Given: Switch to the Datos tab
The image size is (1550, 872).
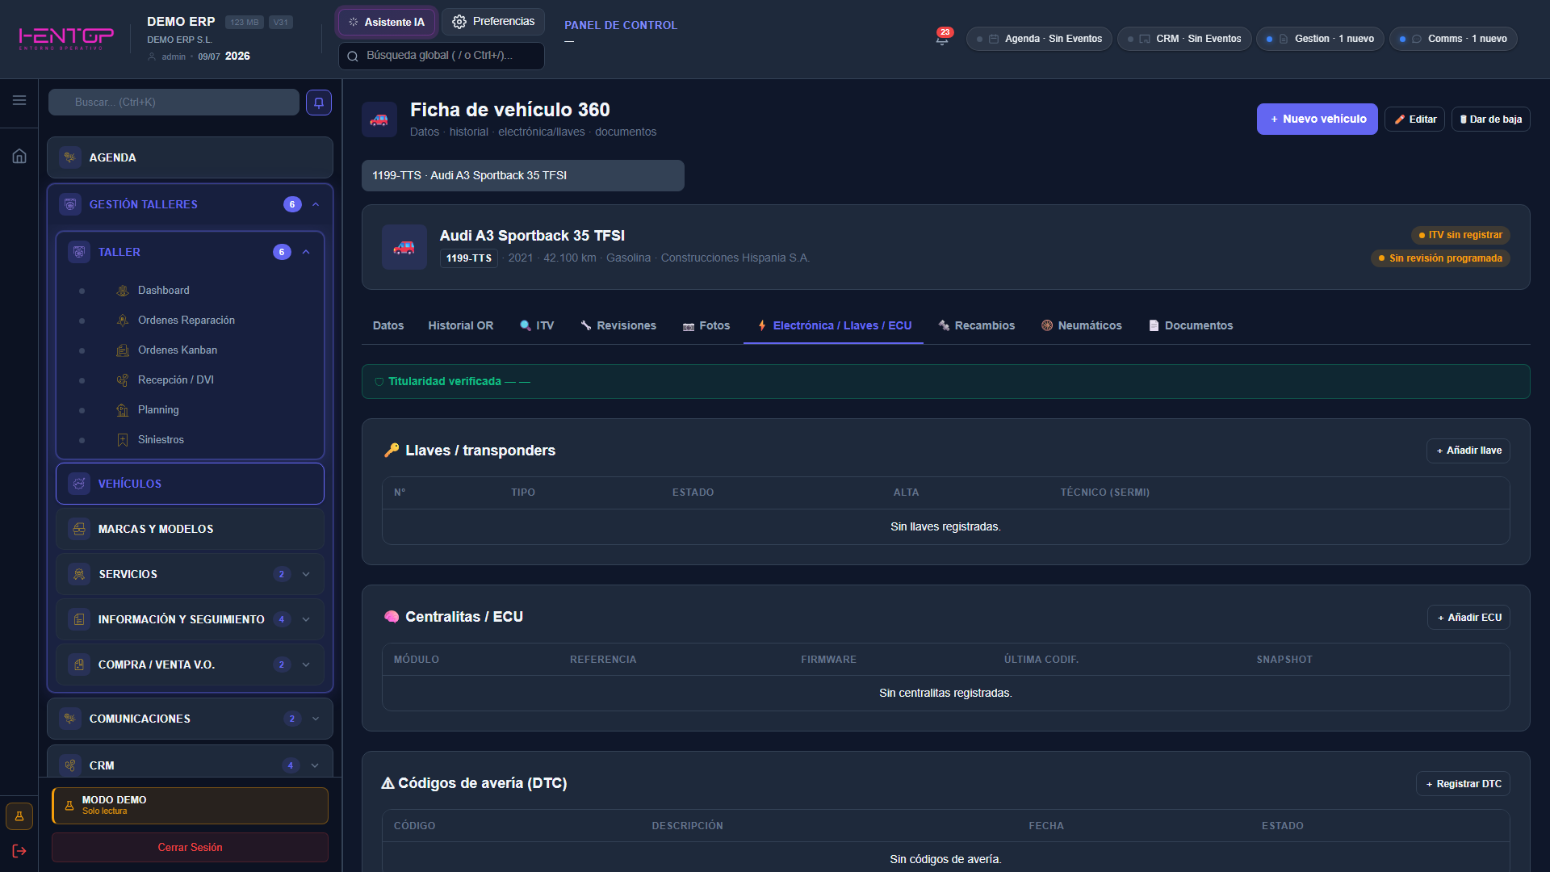Looking at the screenshot, I should click(388, 326).
